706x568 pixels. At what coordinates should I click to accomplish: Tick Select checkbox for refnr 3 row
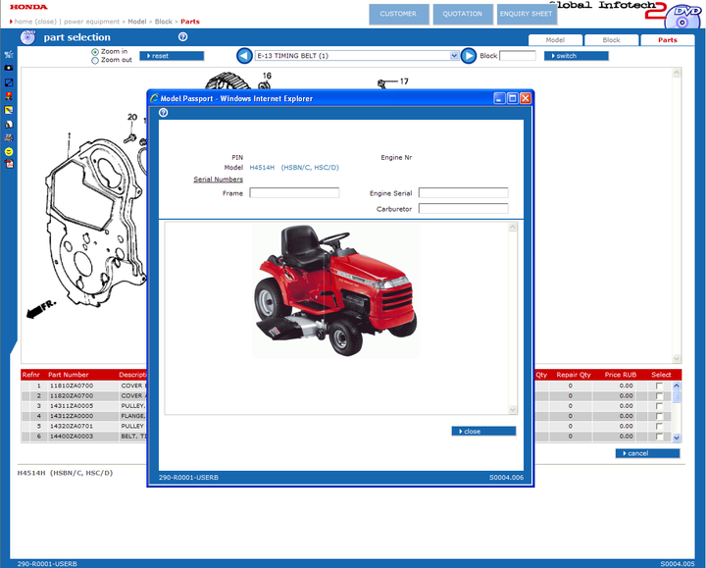click(659, 406)
